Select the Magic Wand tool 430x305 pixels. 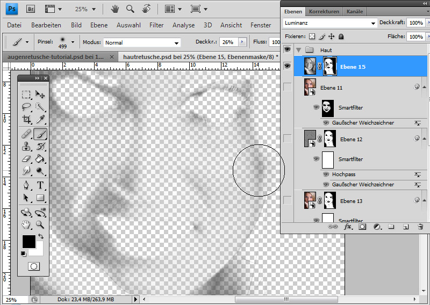point(40,107)
